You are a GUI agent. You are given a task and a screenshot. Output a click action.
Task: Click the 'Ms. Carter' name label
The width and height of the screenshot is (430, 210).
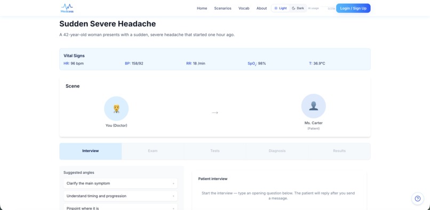click(x=314, y=123)
